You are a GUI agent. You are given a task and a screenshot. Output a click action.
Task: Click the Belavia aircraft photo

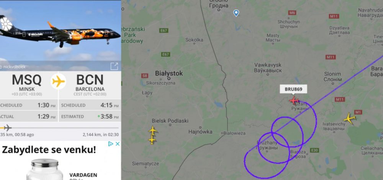tap(61, 31)
